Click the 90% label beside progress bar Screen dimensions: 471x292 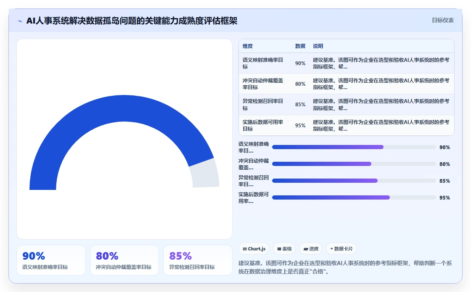[x=445, y=147]
